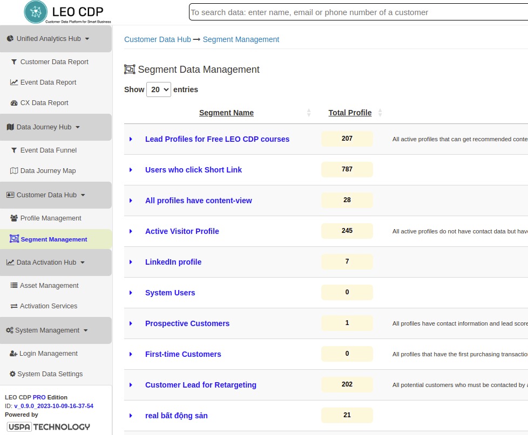Click the Data Activation Hub line chart icon
Screen dimensions: 528x435
(10, 262)
